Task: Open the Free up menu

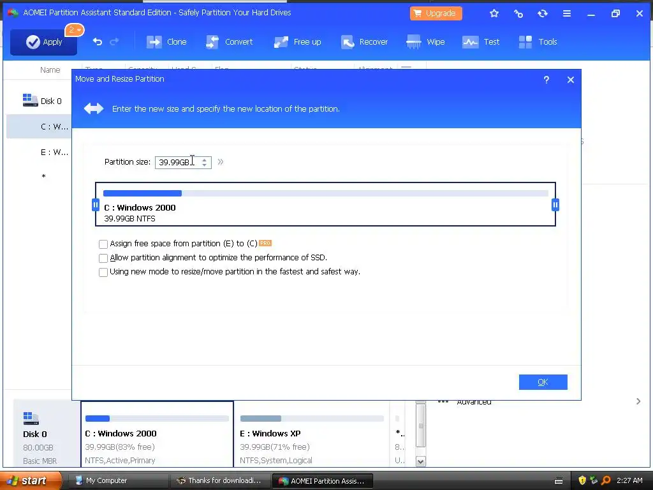Action: pos(297,41)
